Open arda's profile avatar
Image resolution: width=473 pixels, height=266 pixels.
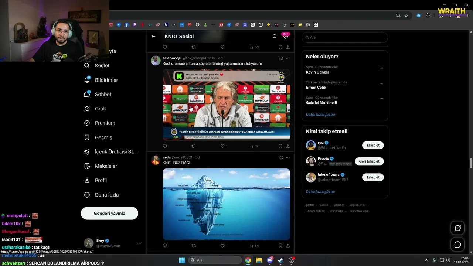point(156,160)
